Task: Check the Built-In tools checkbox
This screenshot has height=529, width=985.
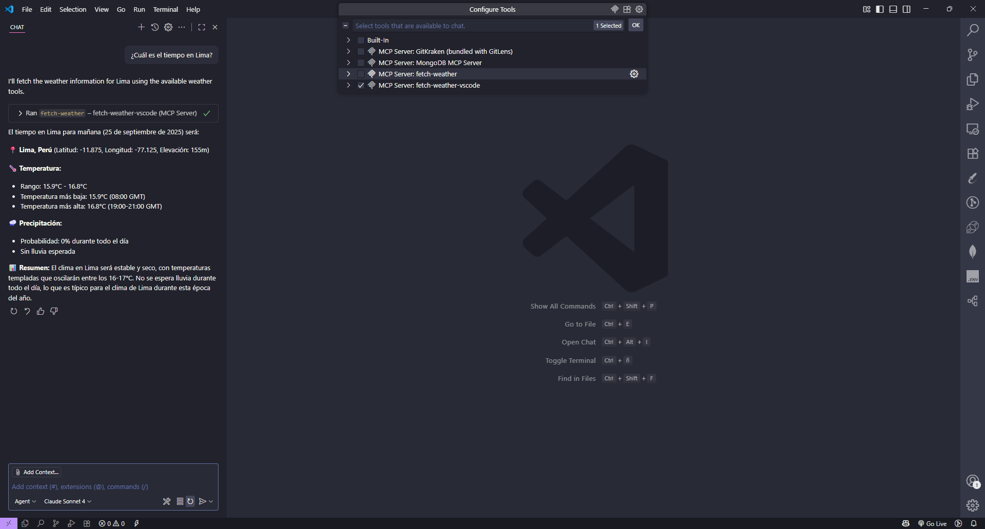Action: click(361, 40)
